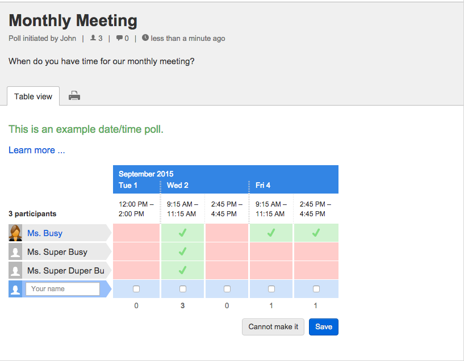Image resolution: width=464 pixels, height=361 pixels.
Task: Click the printer icon tab
Action: [x=74, y=96]
